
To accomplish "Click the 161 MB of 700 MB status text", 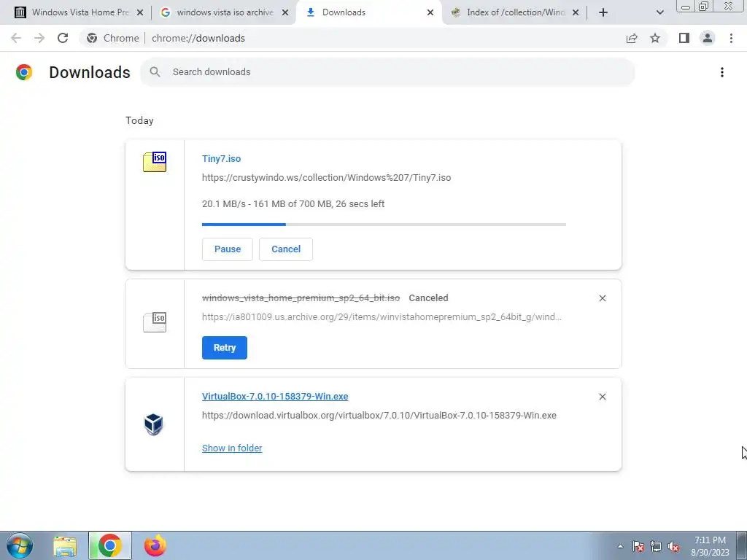I will [x=292, y=204].
